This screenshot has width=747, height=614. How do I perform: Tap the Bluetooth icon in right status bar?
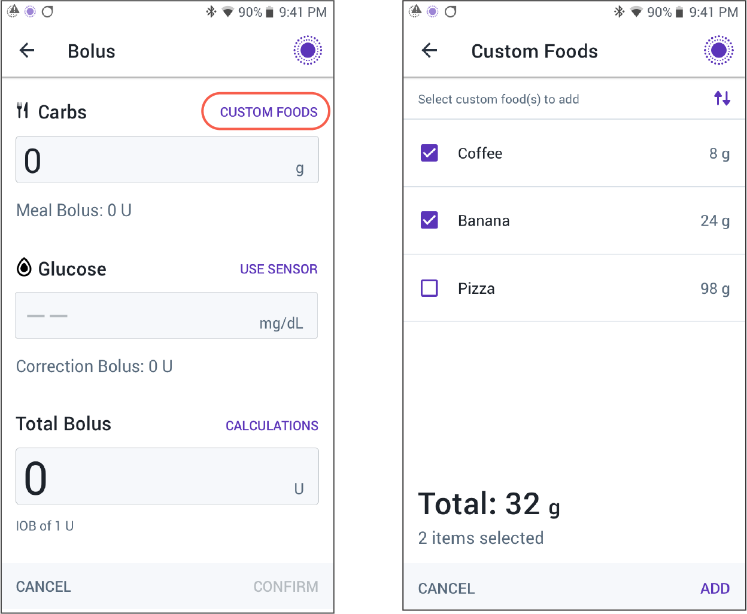pos(619,11)
